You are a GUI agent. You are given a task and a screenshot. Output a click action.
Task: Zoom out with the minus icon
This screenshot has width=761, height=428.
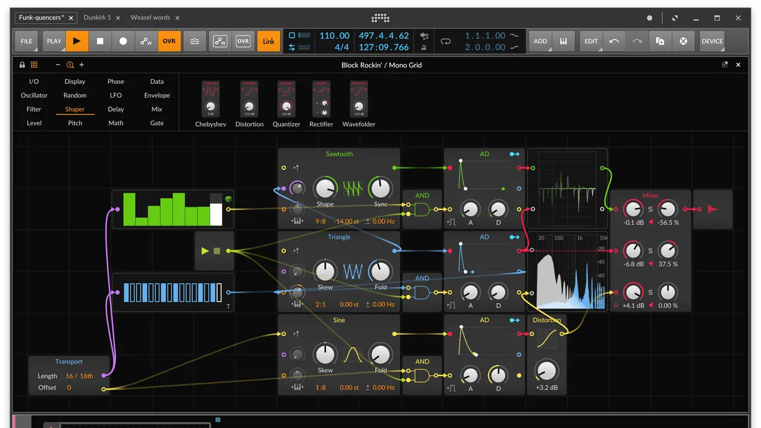[x=58, y=65]
